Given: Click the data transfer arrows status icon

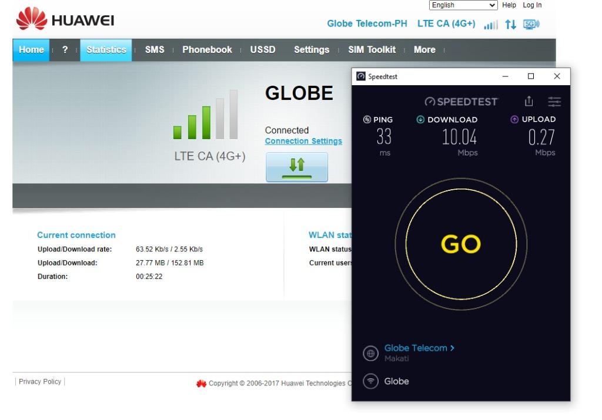Looking at the screenshot, I should tap(510, 25).
